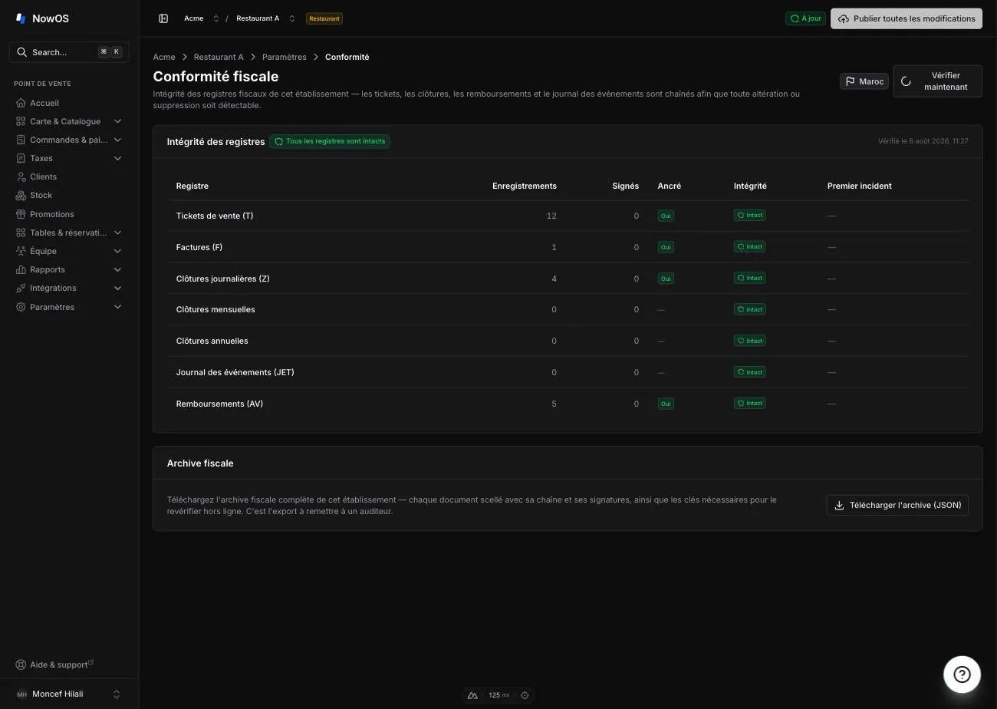Click the NowOS logo icon

pyautogui.click(x=21, y=18)
